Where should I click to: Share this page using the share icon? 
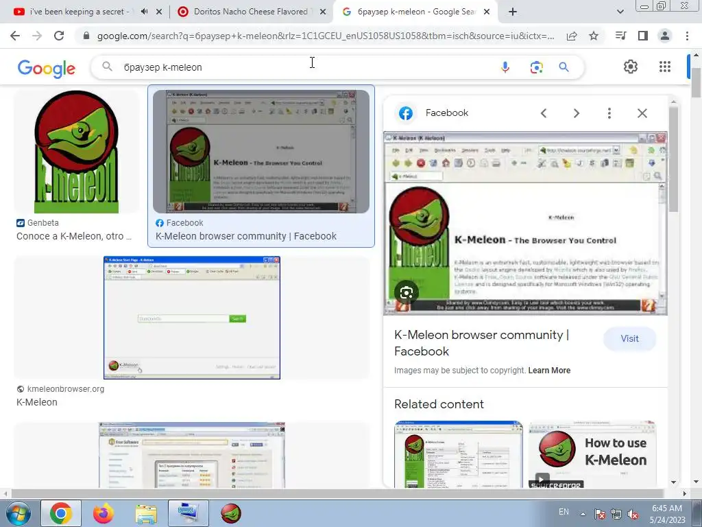pyautogui.click(x=571, y=36)
